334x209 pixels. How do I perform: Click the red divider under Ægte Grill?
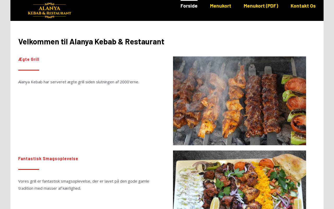coord(29,70)
